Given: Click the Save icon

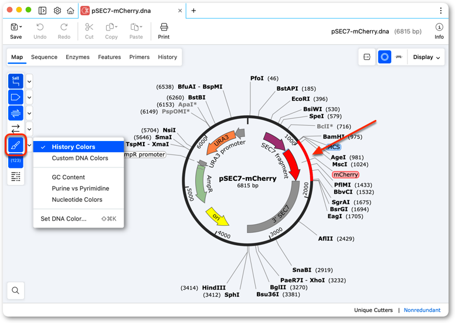Looking at the screenshot, I should point(14,28).
